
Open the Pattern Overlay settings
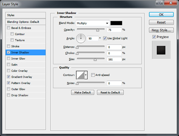coord(21,83)
